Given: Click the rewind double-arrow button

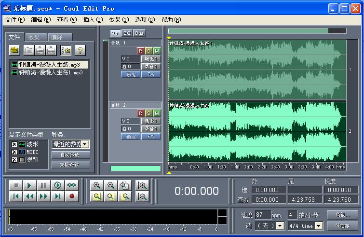Looking at the screenshot, I should pos(29,196).
